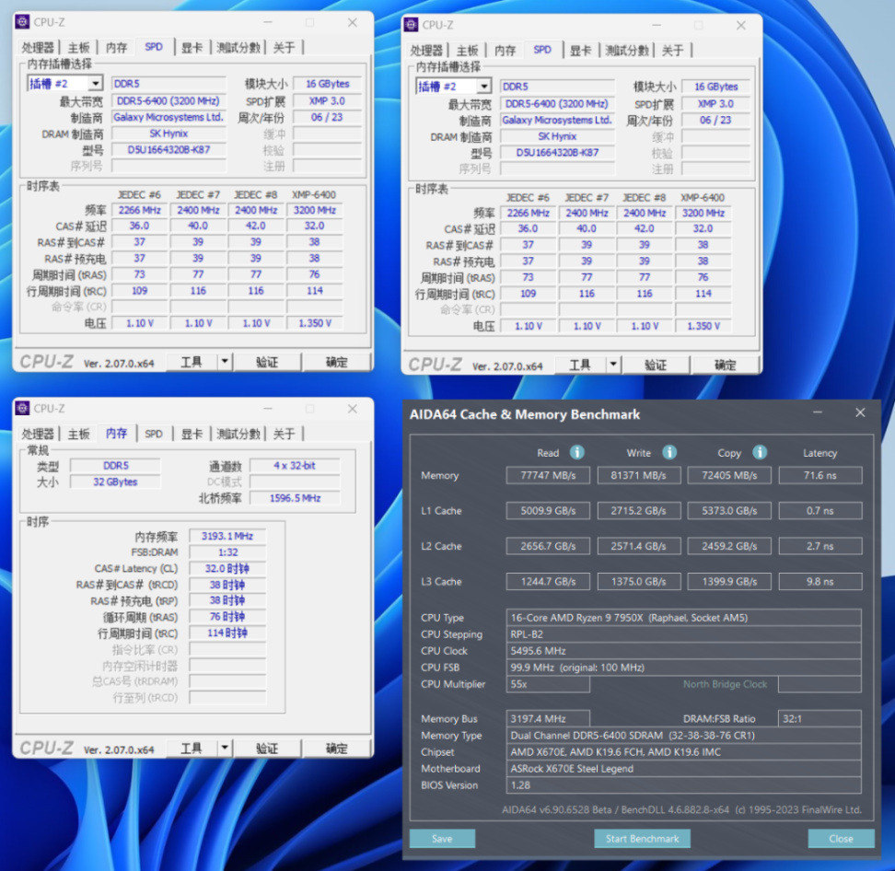This screenshot has width=895, height=871.
Task: Click Motherboard field ASRock X670E Steel Legend
Action: [x=684, y=769]
